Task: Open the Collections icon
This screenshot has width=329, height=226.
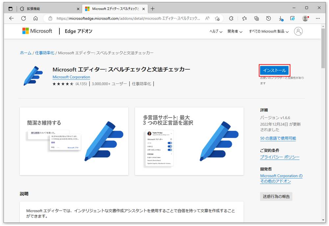Action: (256, 18)
